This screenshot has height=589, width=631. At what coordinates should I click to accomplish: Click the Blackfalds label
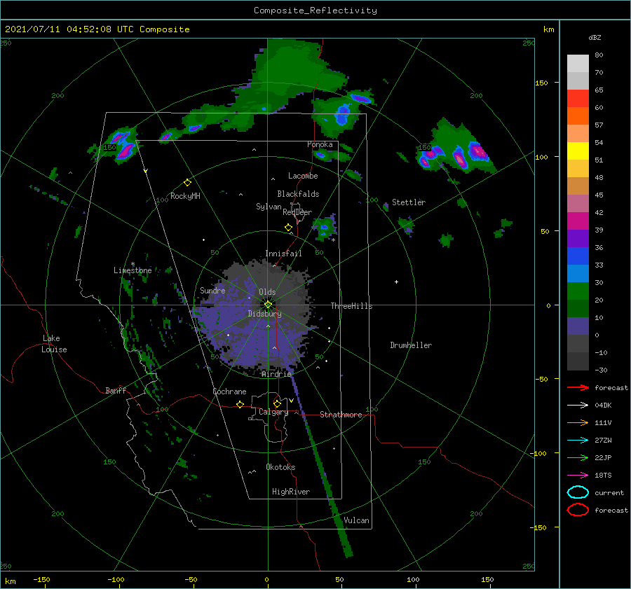point(298,194)
